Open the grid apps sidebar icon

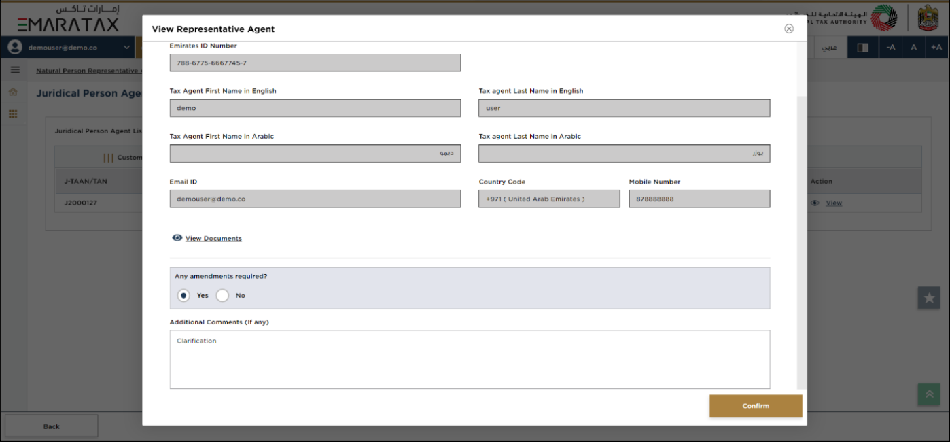pyautogui.click(x=13, y=114)
